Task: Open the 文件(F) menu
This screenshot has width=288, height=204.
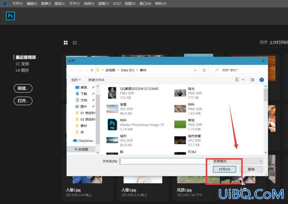Action: point(18,4)
